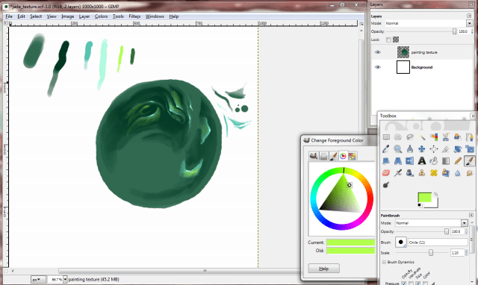478x285 pixels.
Task: Select the Color Picker eyedropper tool
Action: pos(386,149)
